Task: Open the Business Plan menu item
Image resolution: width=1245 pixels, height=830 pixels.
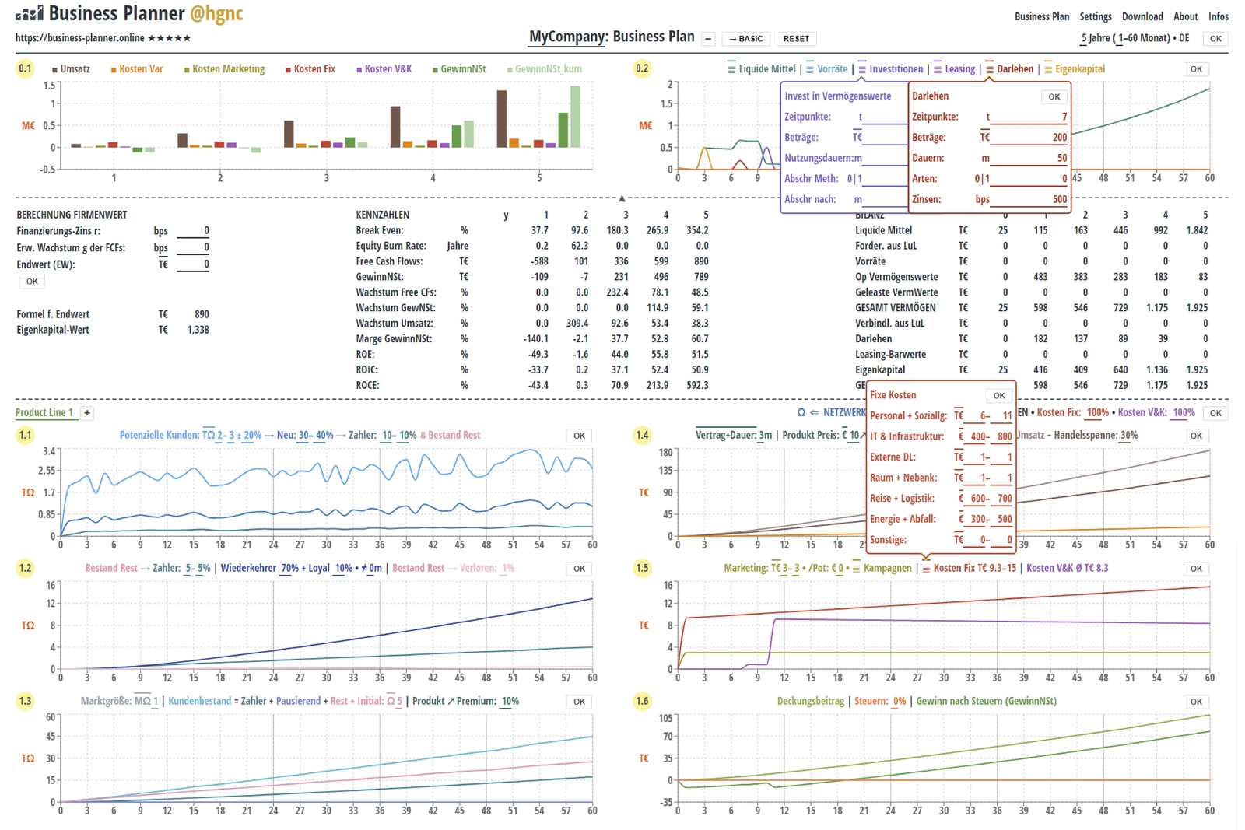Action: pyautogui.click(x=1041, y=16)
